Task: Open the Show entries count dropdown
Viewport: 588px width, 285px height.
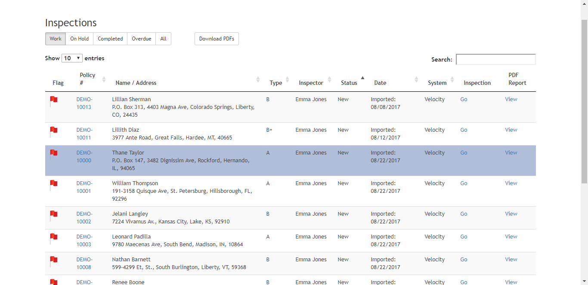Action: [x=72, y=58]
